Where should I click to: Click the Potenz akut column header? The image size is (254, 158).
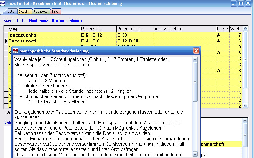click(98, 29)
